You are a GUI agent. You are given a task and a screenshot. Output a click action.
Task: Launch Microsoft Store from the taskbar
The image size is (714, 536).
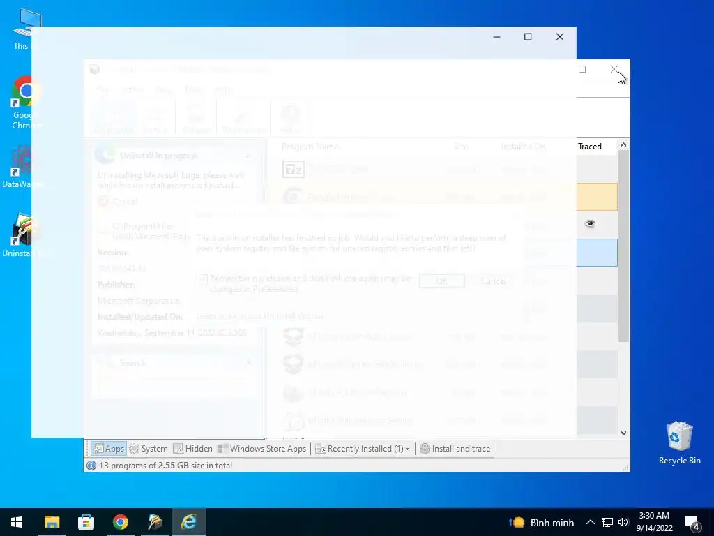coord(86,522)
